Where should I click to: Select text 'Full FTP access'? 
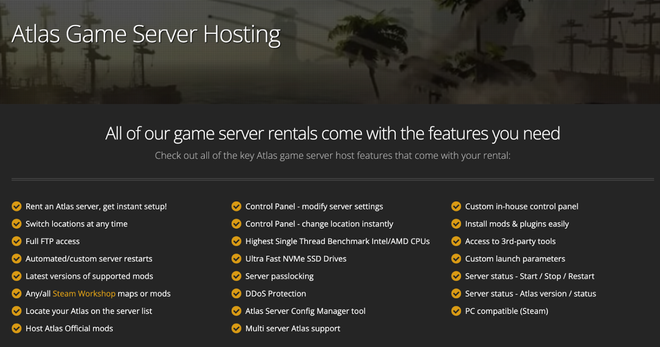click(53, 241)
